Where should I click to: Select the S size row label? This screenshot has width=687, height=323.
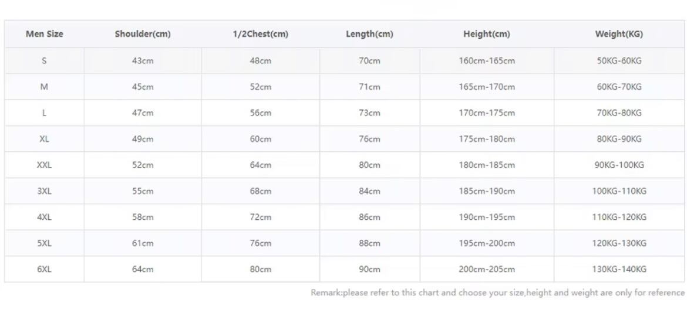44,61
